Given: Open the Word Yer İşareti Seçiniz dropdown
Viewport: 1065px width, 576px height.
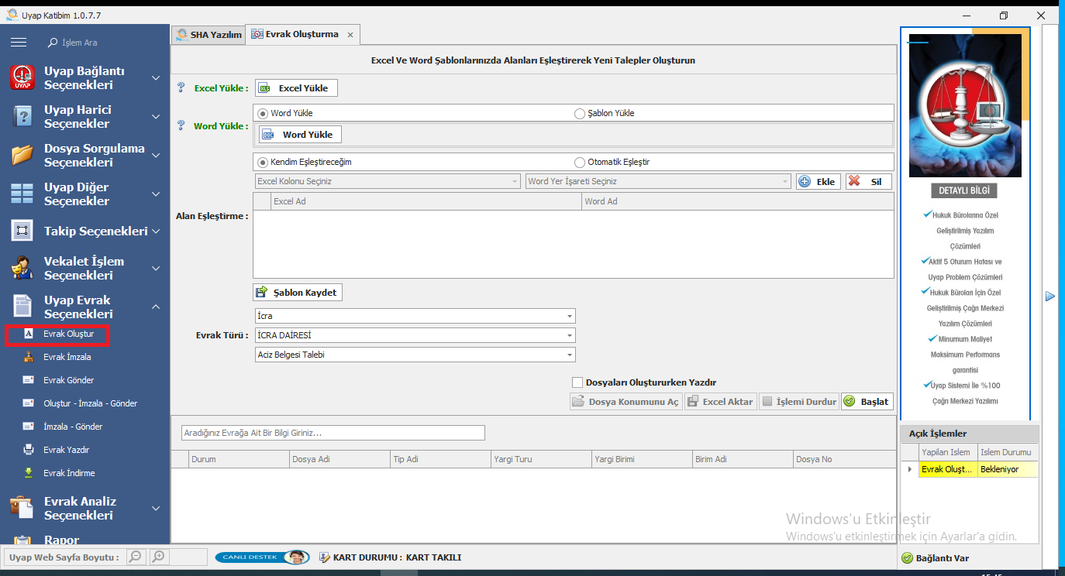Looking at the screenshot, I should click(658, 181).
